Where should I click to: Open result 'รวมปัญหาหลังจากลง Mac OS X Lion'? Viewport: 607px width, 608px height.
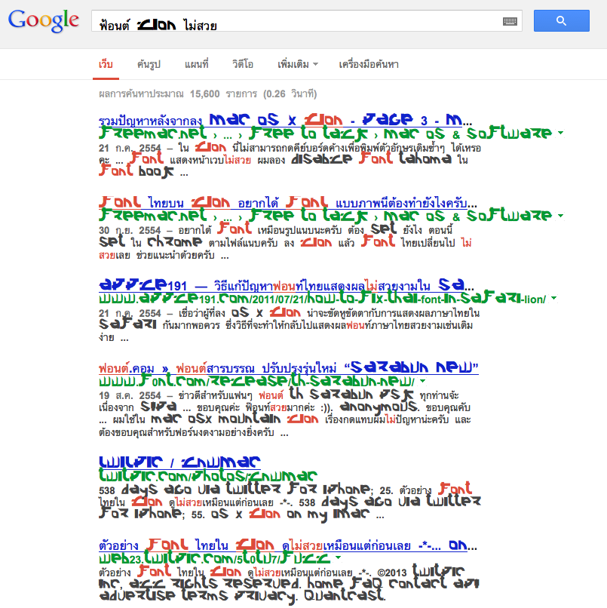(286, 120)
